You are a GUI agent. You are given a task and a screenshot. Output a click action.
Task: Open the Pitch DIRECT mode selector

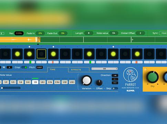(40, 67)
